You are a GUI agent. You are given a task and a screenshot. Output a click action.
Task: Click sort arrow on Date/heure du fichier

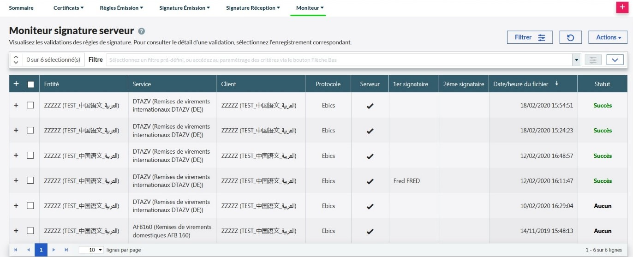tap(557, 84)
